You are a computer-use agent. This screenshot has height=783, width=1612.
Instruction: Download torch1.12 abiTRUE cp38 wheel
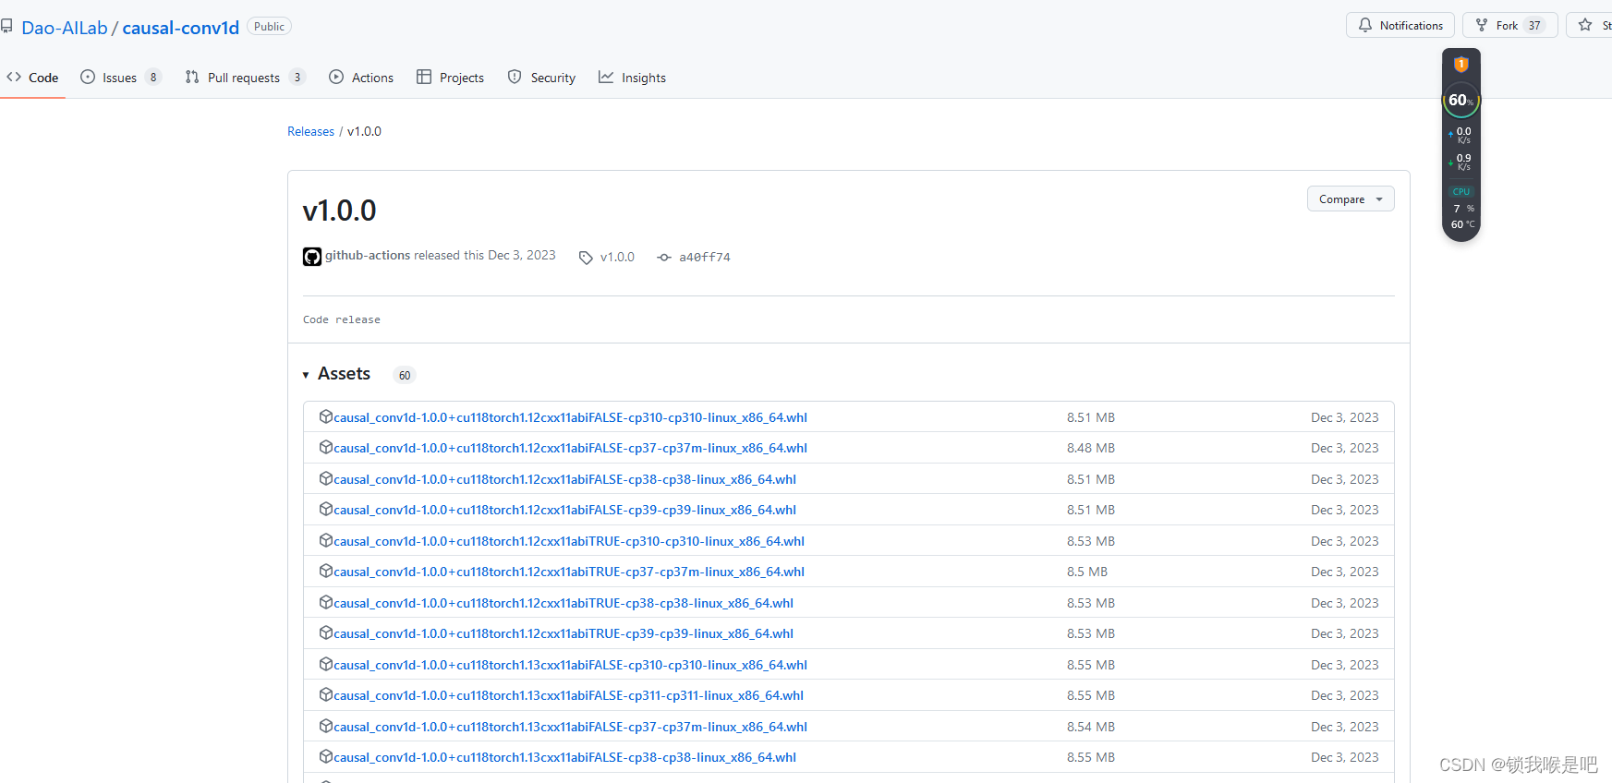pos(564,603)
